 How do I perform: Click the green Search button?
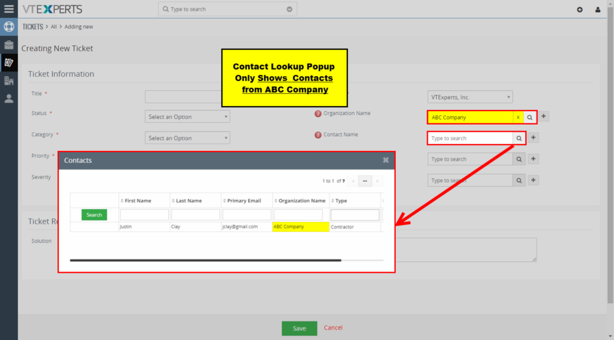(x=94, y=215)
